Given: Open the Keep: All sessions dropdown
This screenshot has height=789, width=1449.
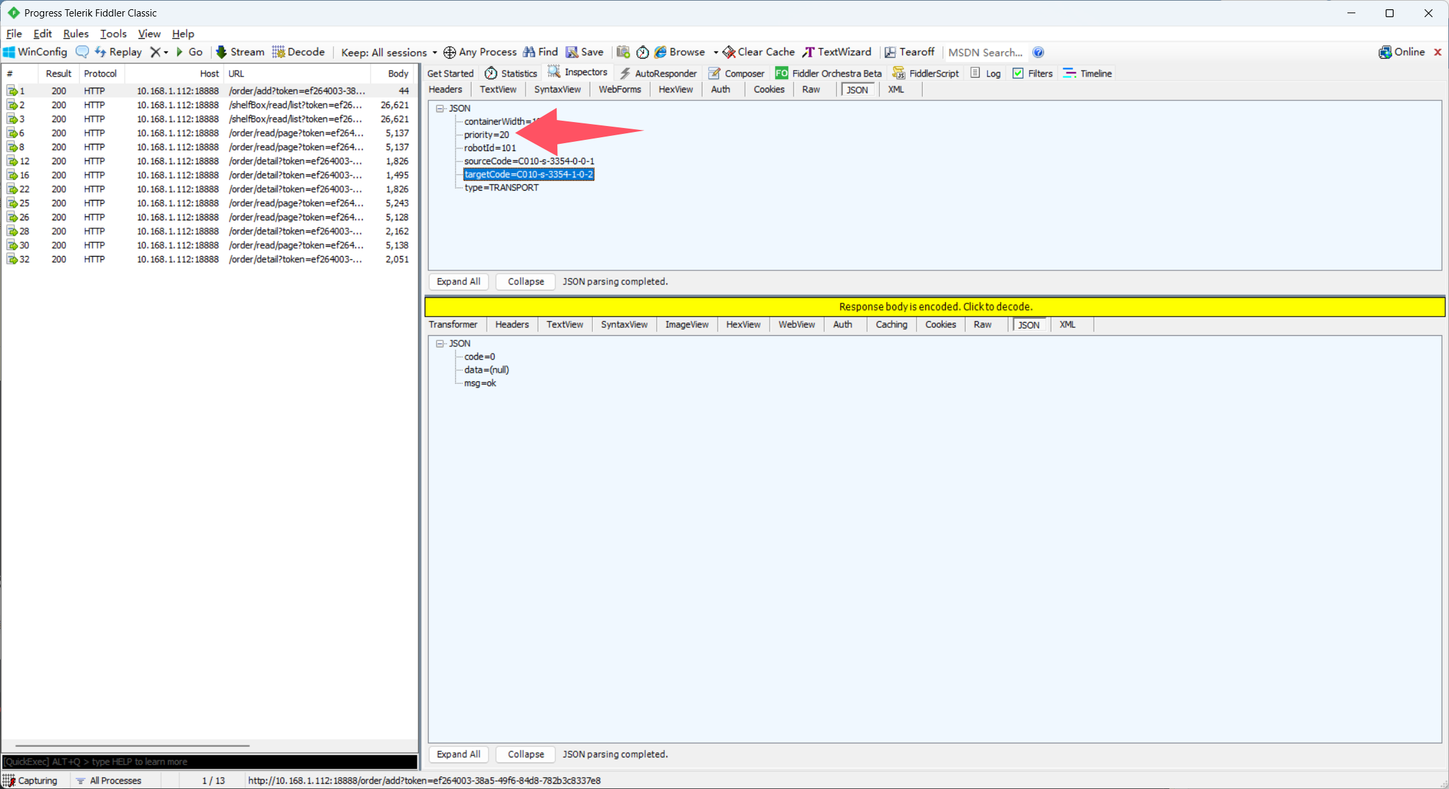Looking at the screenshot, I should 389,52.
